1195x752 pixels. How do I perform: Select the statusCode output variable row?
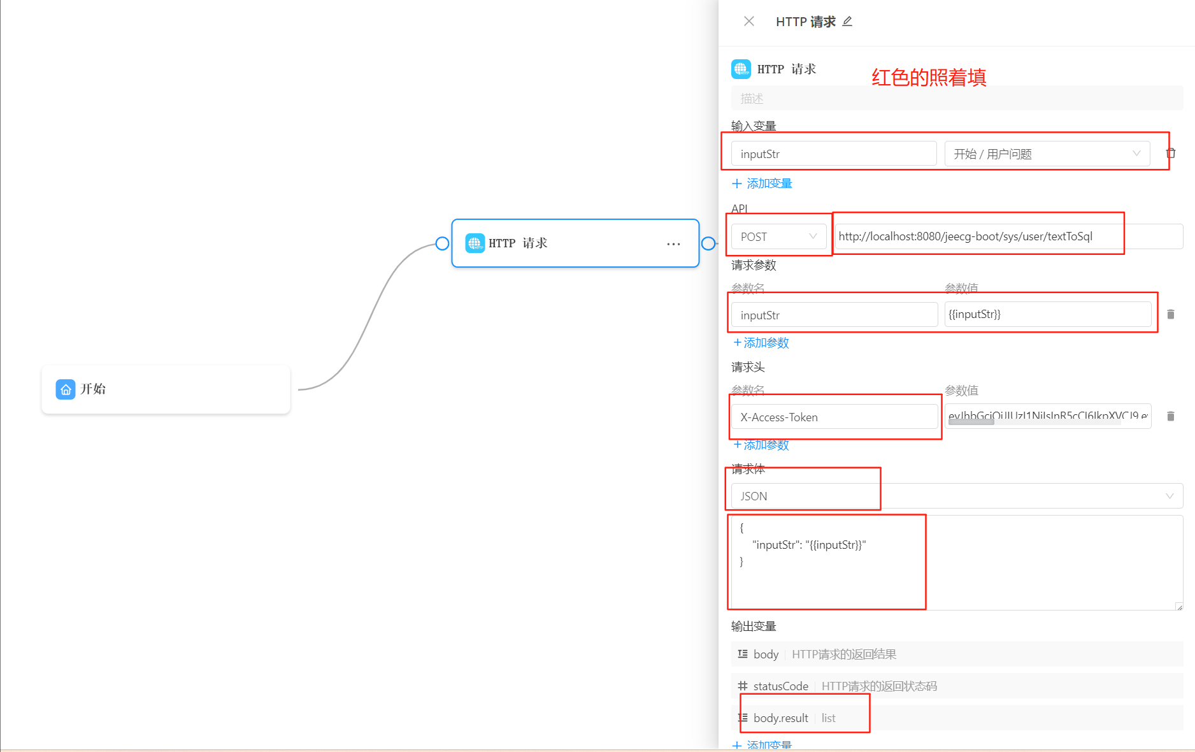pyautogui.click(x=957, y=686)
